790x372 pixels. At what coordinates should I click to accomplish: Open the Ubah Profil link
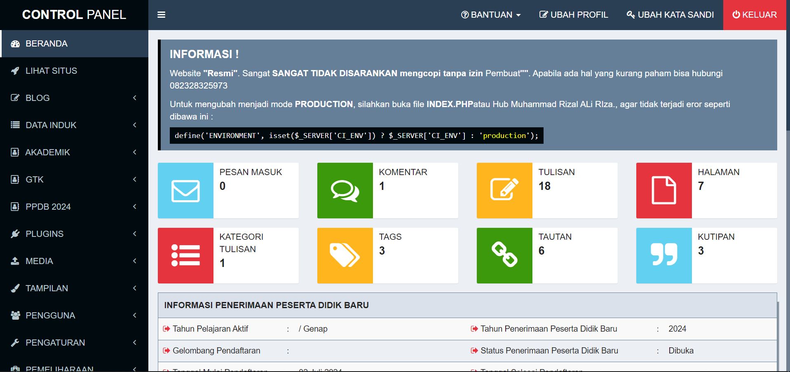tap(574, 15)
